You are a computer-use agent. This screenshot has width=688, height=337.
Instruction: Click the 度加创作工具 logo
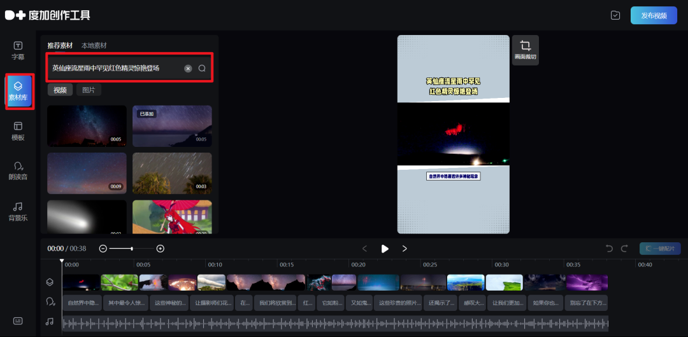[x=47, y=15]
